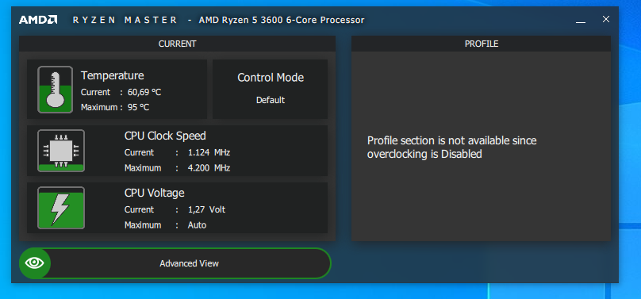Click the eye icon on Advanced View
The width and height of the screenshot is (641, 299).
(x=35, y=263)
